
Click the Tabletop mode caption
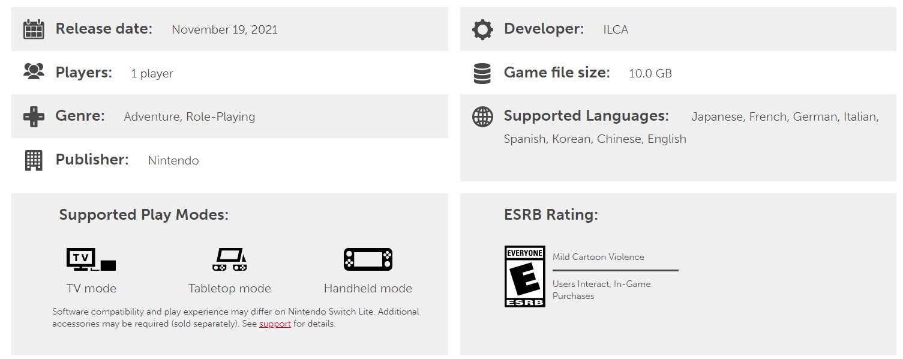click(230, 289)
